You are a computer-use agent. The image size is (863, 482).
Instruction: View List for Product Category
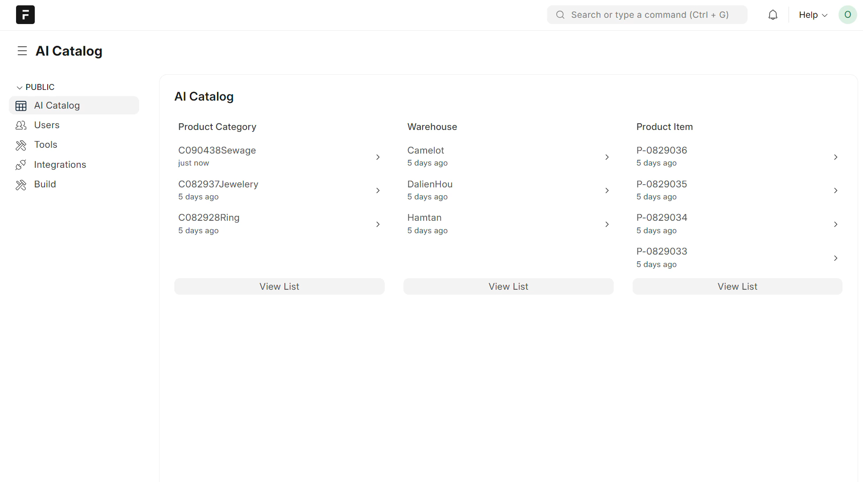click(x=279, y=287)
